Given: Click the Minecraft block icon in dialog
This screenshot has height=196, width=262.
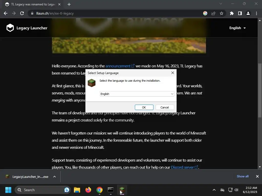Looking at the screenshot, I should tap(92, 83).
